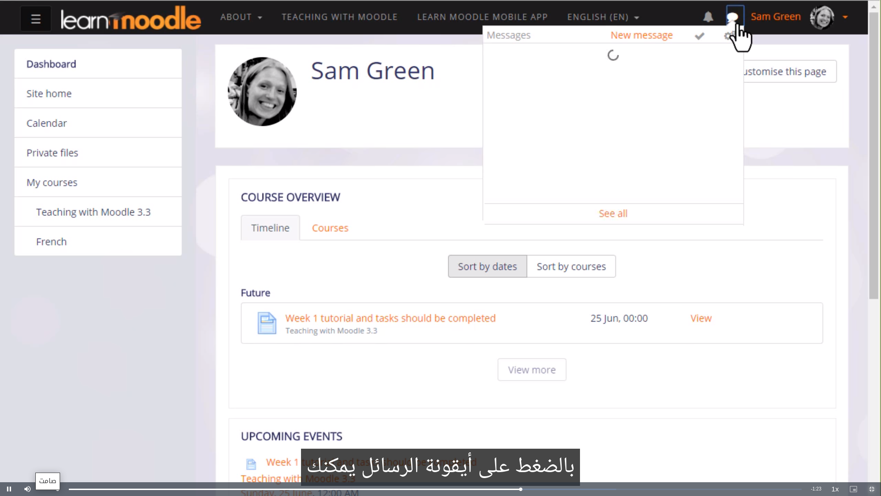Open the English (en) language dropdown
This screenshot has height=496, width=881.
pos(603,17)
